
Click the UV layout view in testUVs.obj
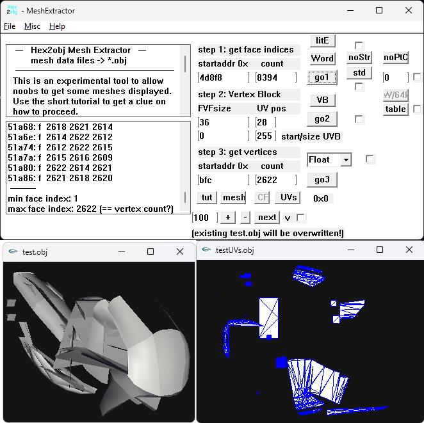tap(310, 341)
